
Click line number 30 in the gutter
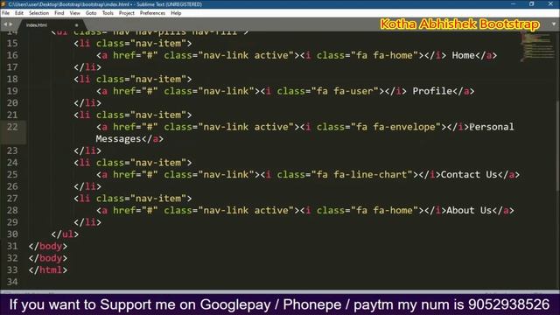12,234
